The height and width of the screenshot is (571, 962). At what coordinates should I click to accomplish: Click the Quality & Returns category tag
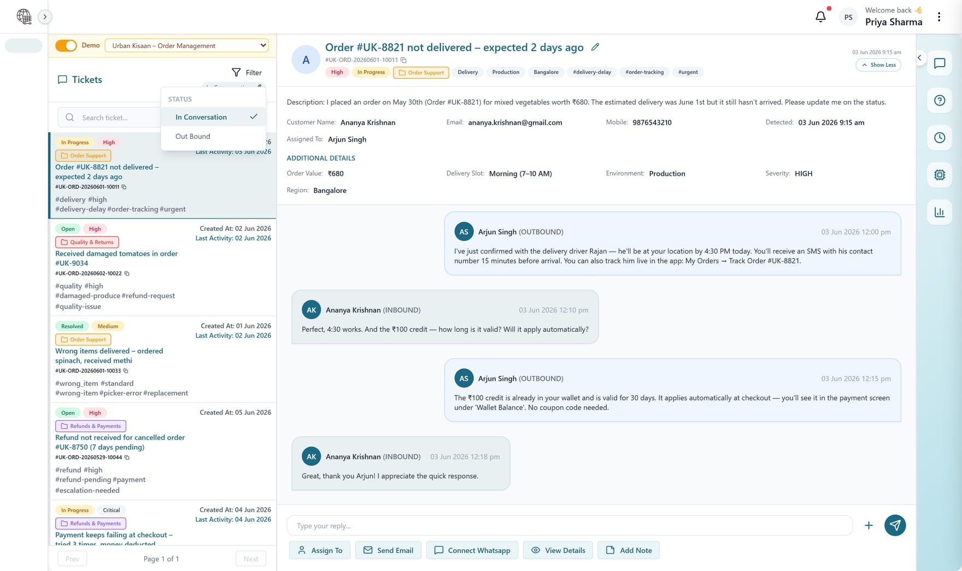click(x=87, y=242)
